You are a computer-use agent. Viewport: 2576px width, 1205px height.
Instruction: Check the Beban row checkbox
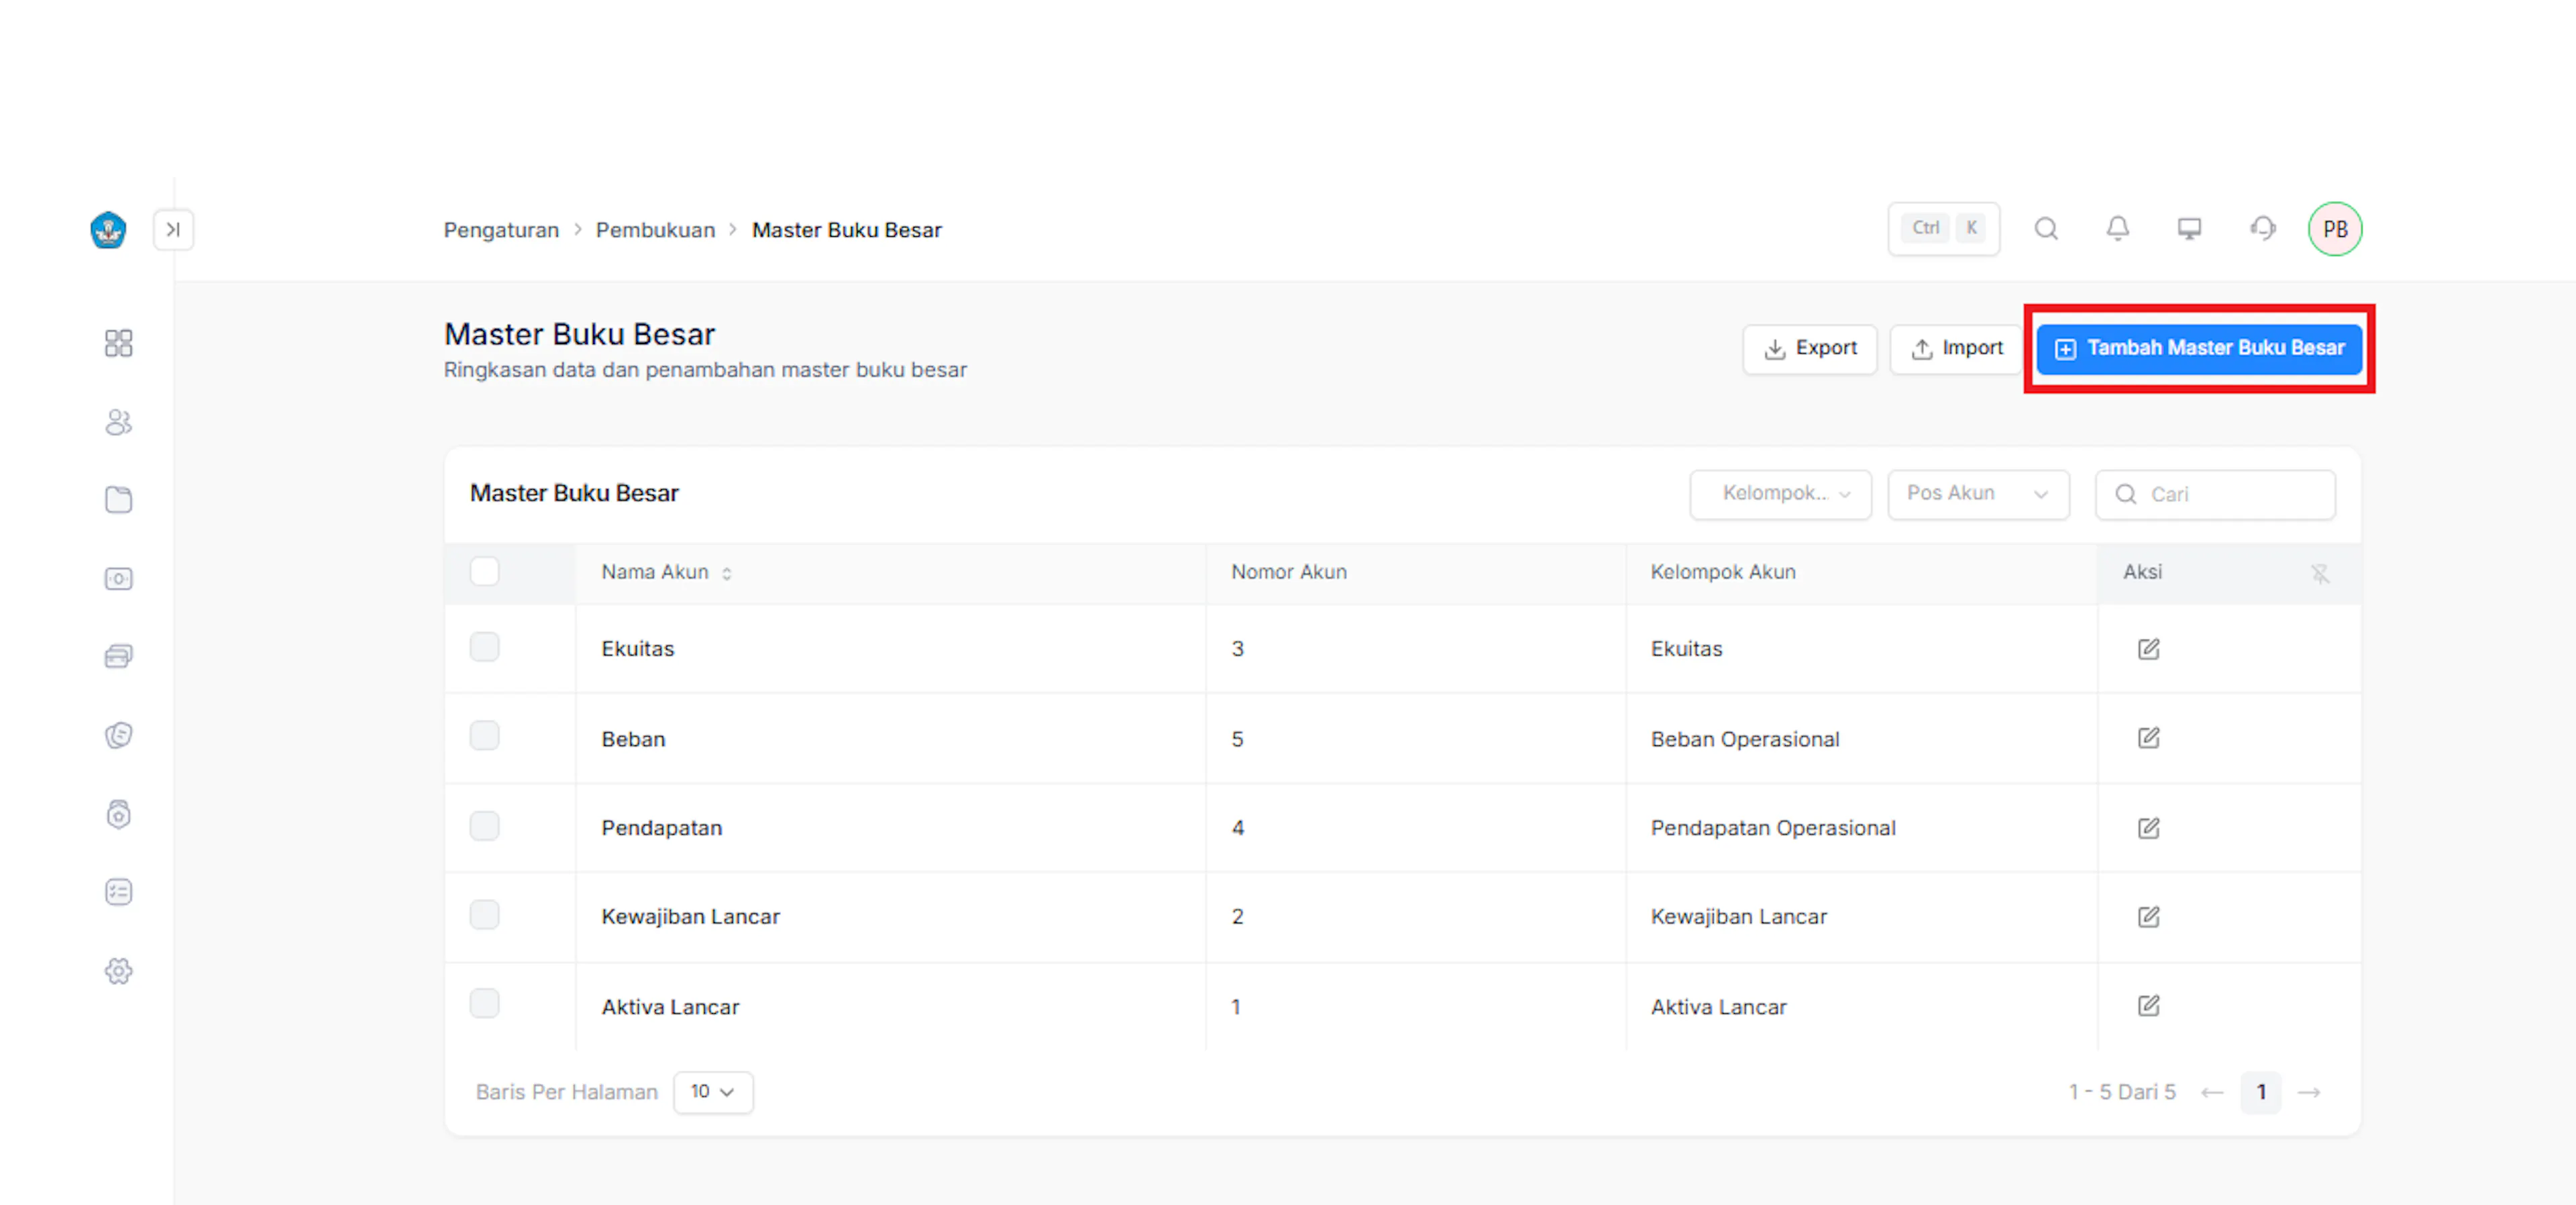point(484,736)
